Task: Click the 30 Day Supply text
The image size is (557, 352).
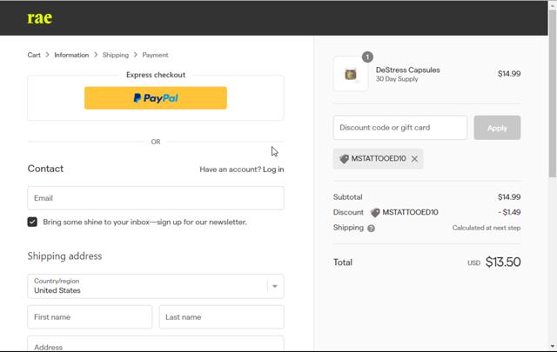Action: pos(397,79)
